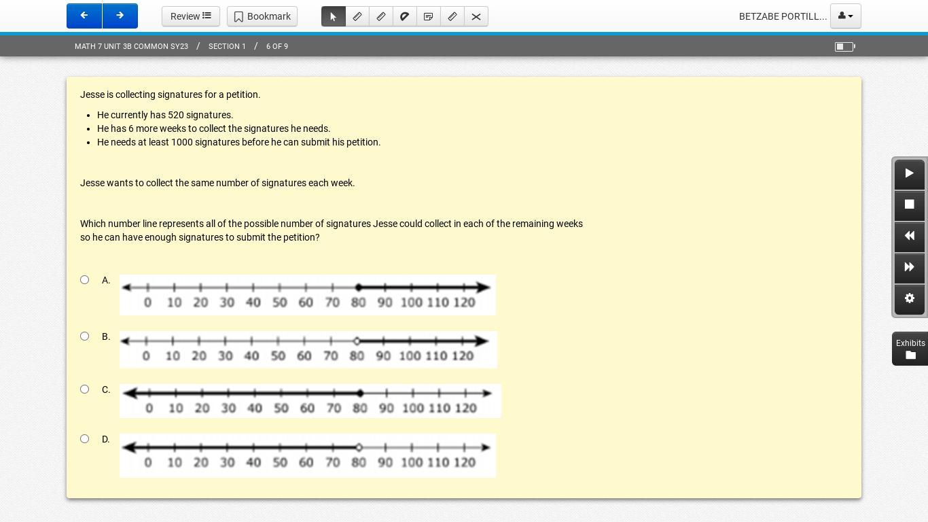Image resolution: width=928 pixels, height=522 pixels.
Task: Open the sticky note tool
Action: [428, 16]
